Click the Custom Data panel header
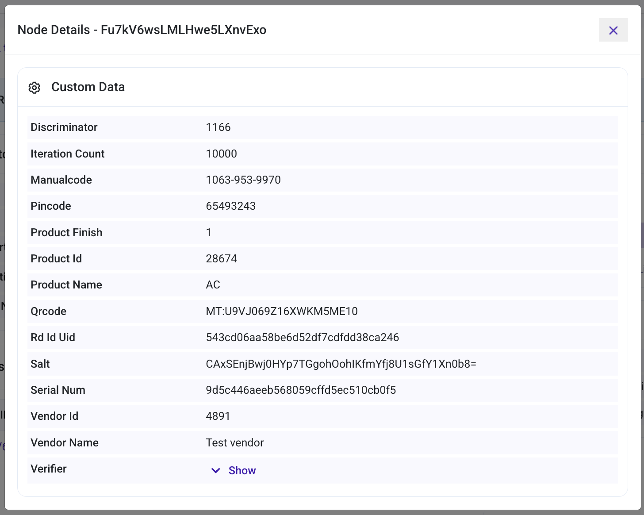Screen dimensions: 644x515 coord(88,87)
